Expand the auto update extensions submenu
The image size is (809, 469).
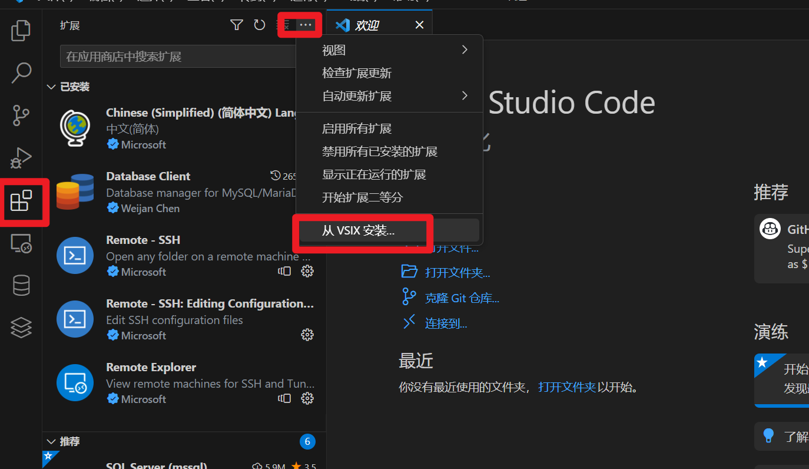pyautogui.click(x=389, y=95)
